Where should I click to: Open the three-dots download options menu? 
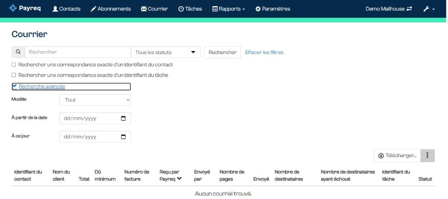(428, 156)
